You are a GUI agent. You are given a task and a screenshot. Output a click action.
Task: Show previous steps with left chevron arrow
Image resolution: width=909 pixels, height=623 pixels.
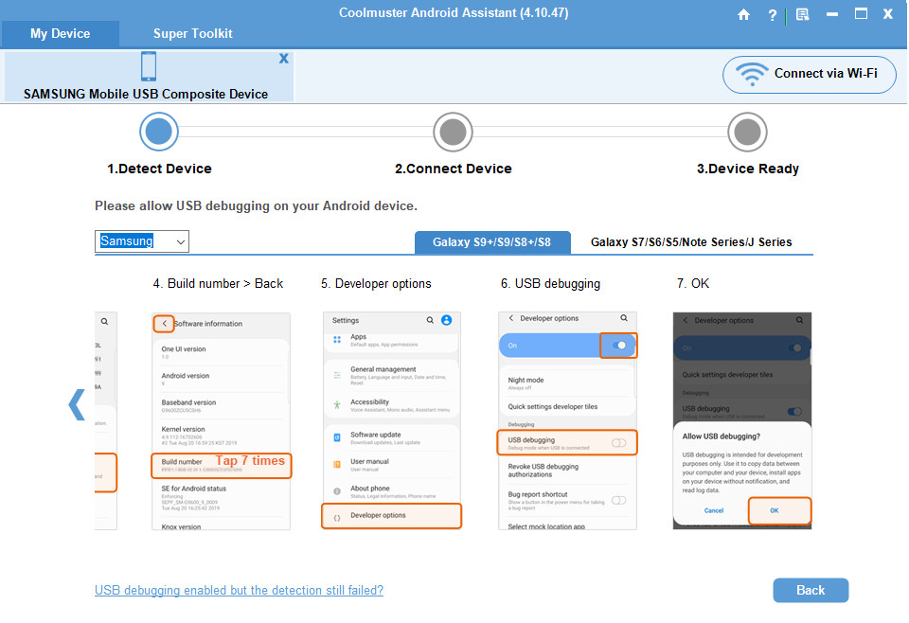pos(77,404)
